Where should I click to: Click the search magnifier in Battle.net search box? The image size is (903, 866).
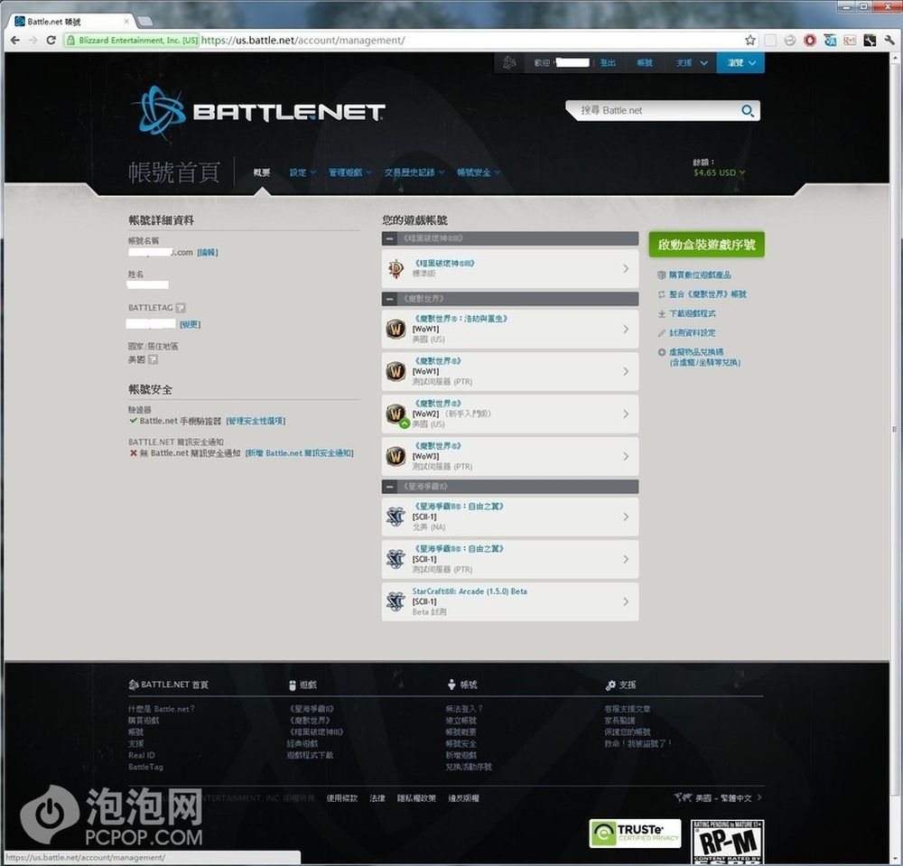748,110
